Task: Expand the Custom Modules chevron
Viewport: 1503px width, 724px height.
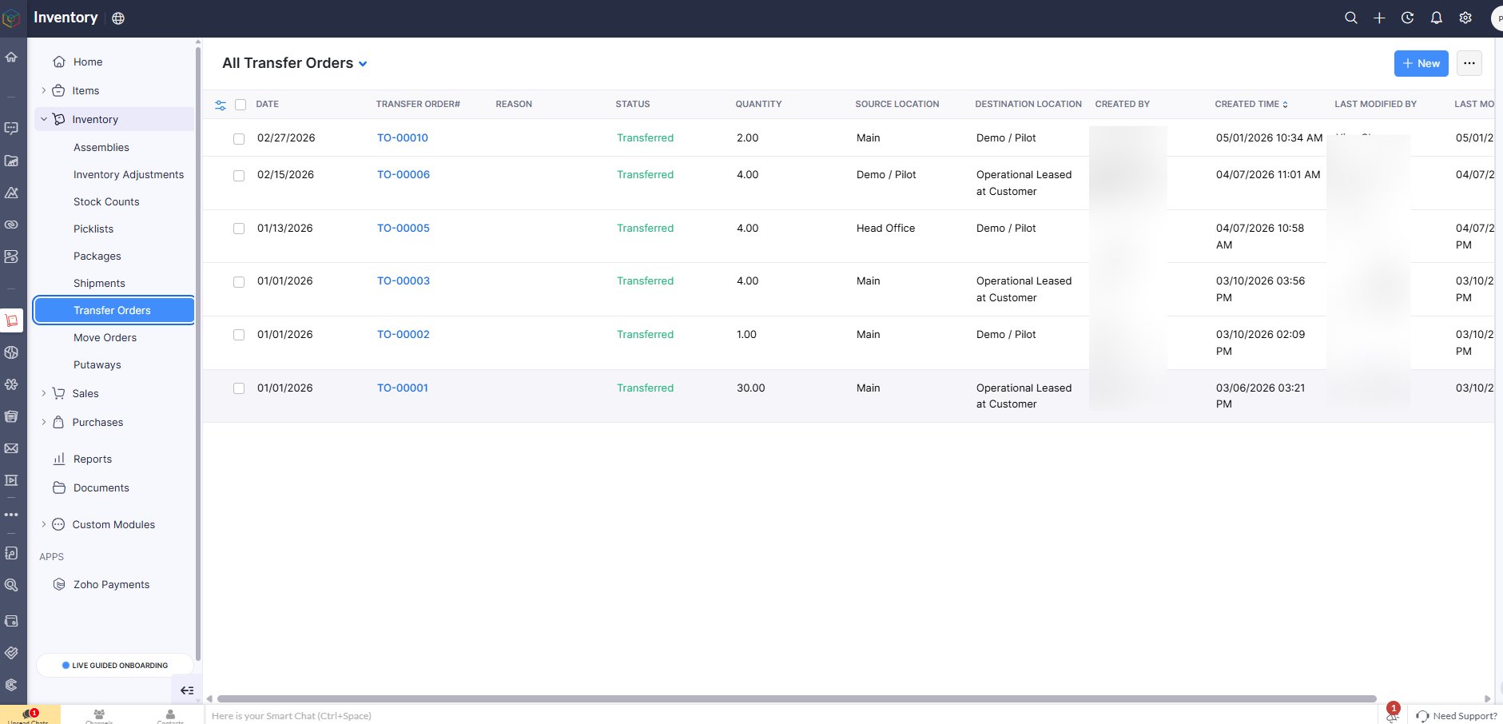Action: (43, 524)
